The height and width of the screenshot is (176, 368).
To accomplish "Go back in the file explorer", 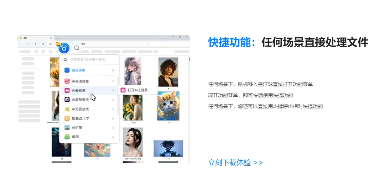I will tap(21, 44).
